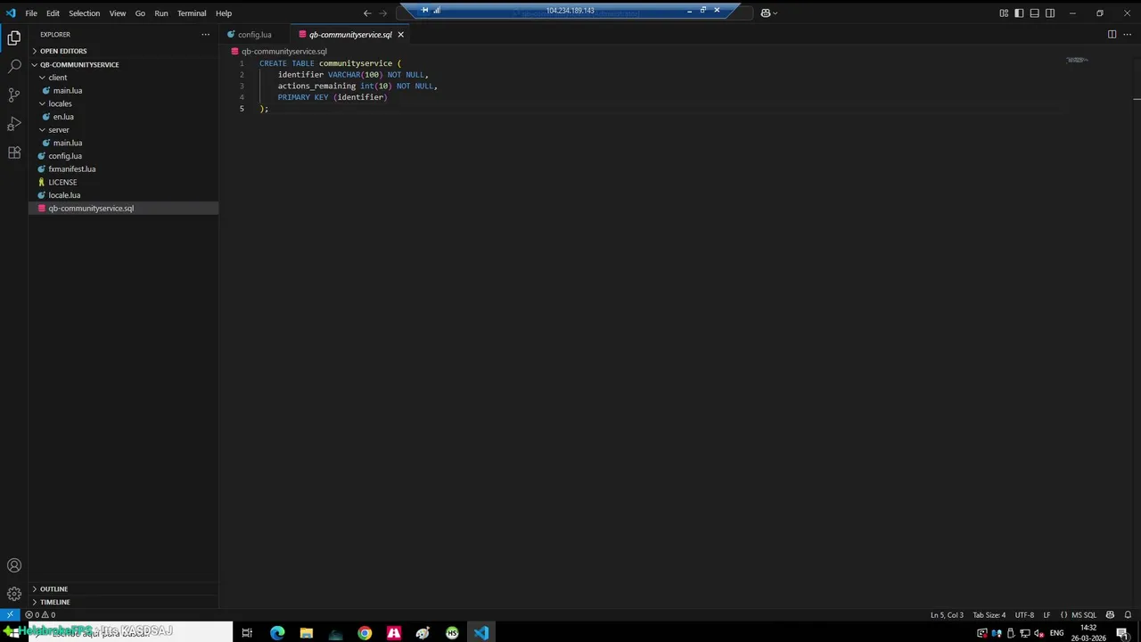
Task: Click the Copilot status icon in status bar
Action: coord(1110,615)
